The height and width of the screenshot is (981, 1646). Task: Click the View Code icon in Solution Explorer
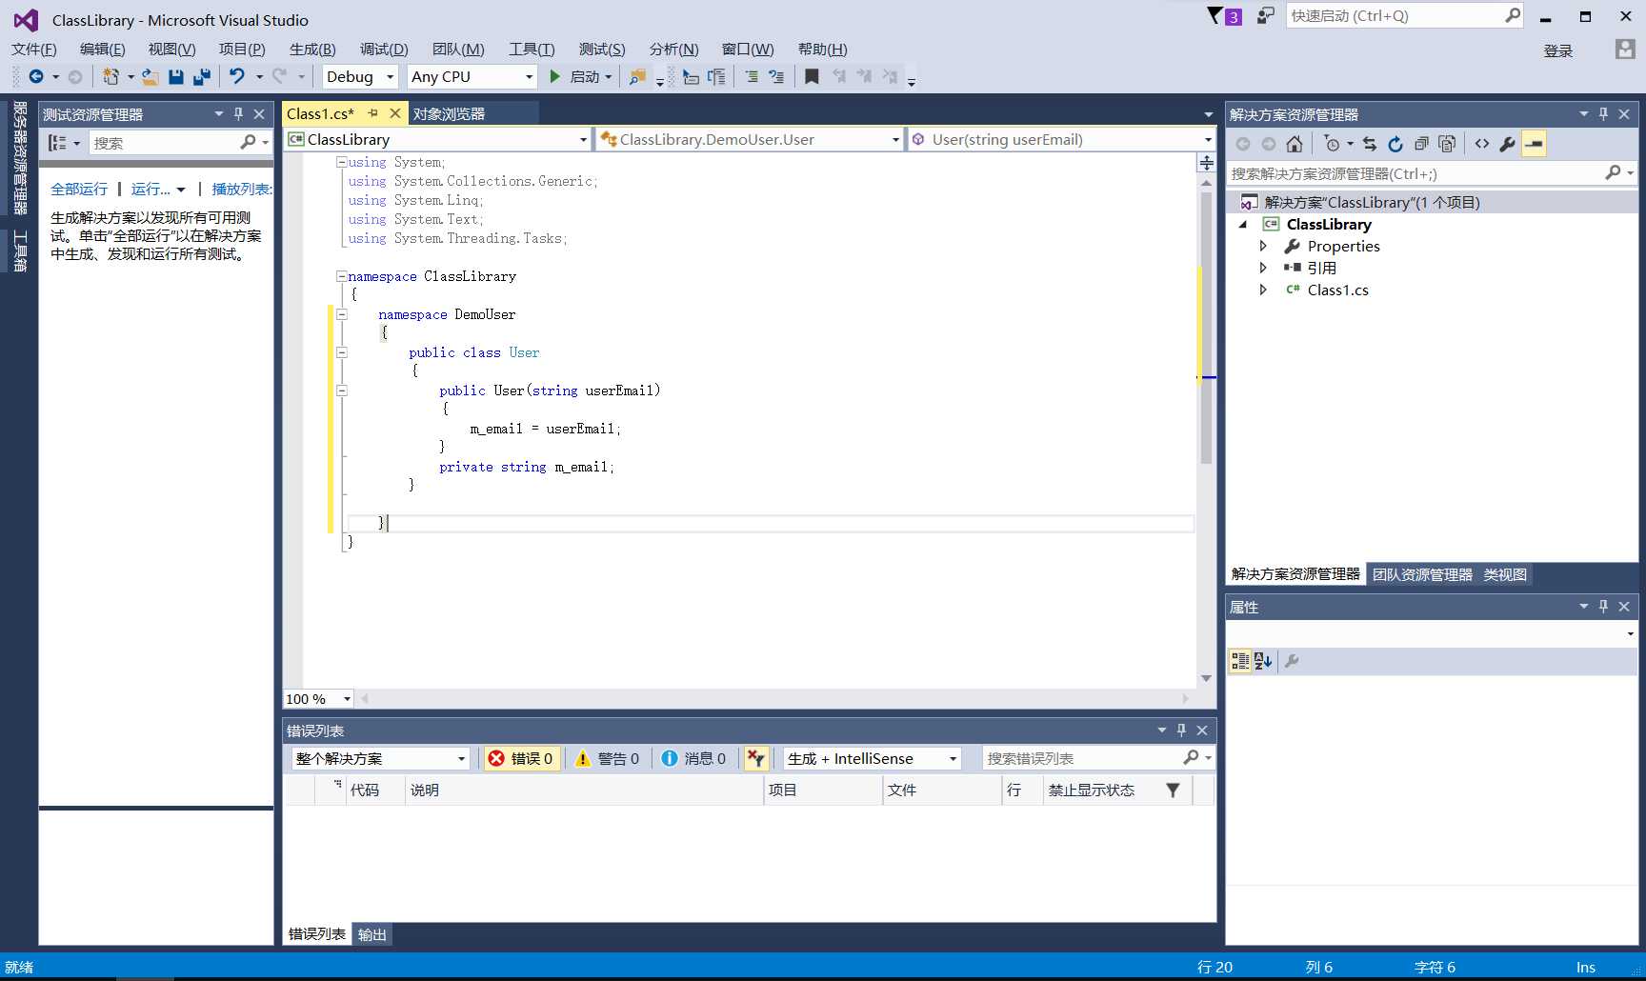[1482, 144]
